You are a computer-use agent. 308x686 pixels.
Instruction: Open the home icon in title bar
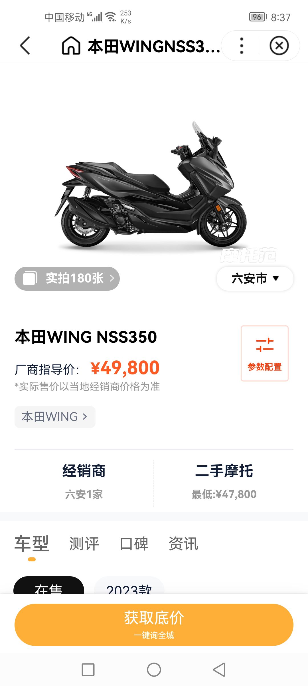coord(71,46)
